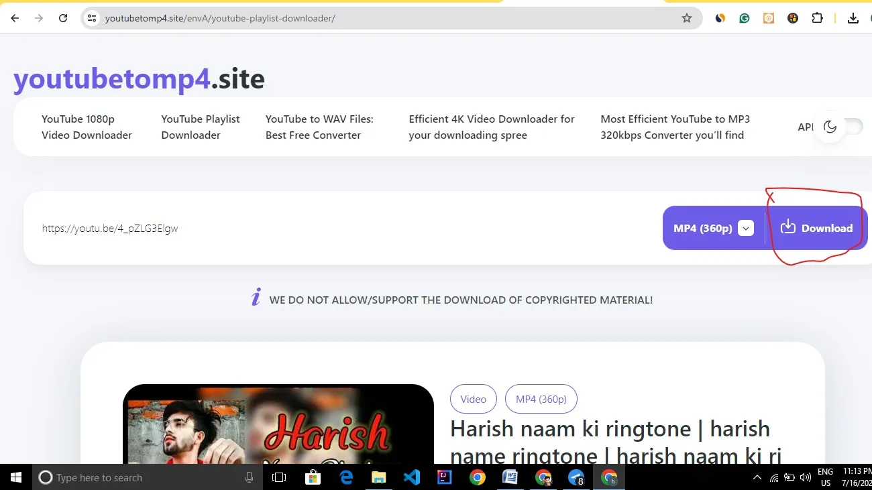This screenshot has height=490, width=872.
Task: Open the ENG US language switcher
Action: [826, 477]
